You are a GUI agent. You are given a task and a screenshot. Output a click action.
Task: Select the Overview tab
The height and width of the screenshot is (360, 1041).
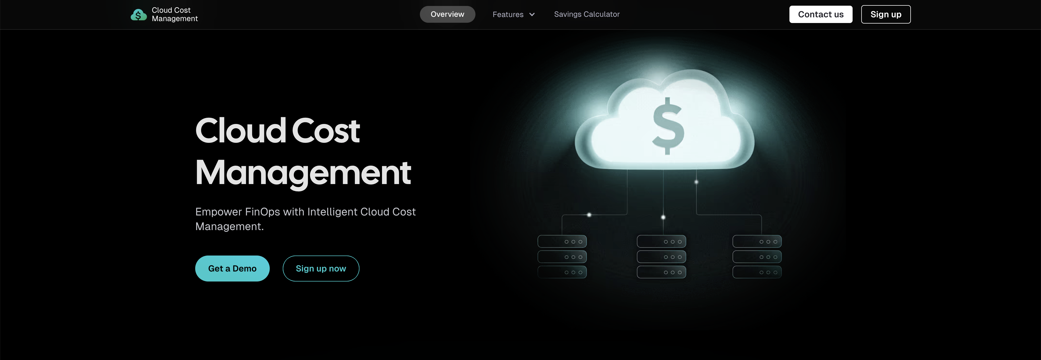pos(447,15)
